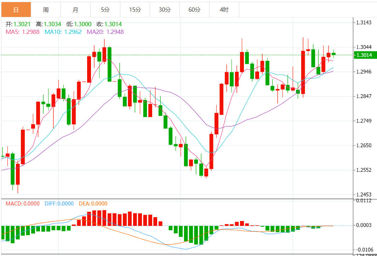Click the MA20: 1.2948 indicator label

(105, 32)
